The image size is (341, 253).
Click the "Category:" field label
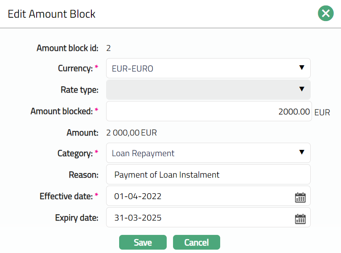click(75, 153)
